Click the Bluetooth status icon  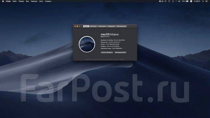[173, 1]
